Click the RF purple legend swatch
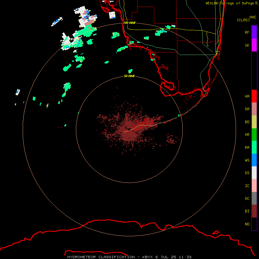 coord(254,32)
